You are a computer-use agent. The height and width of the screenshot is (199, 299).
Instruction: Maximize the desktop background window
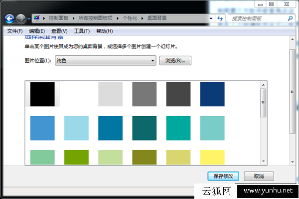click(272, 4)
